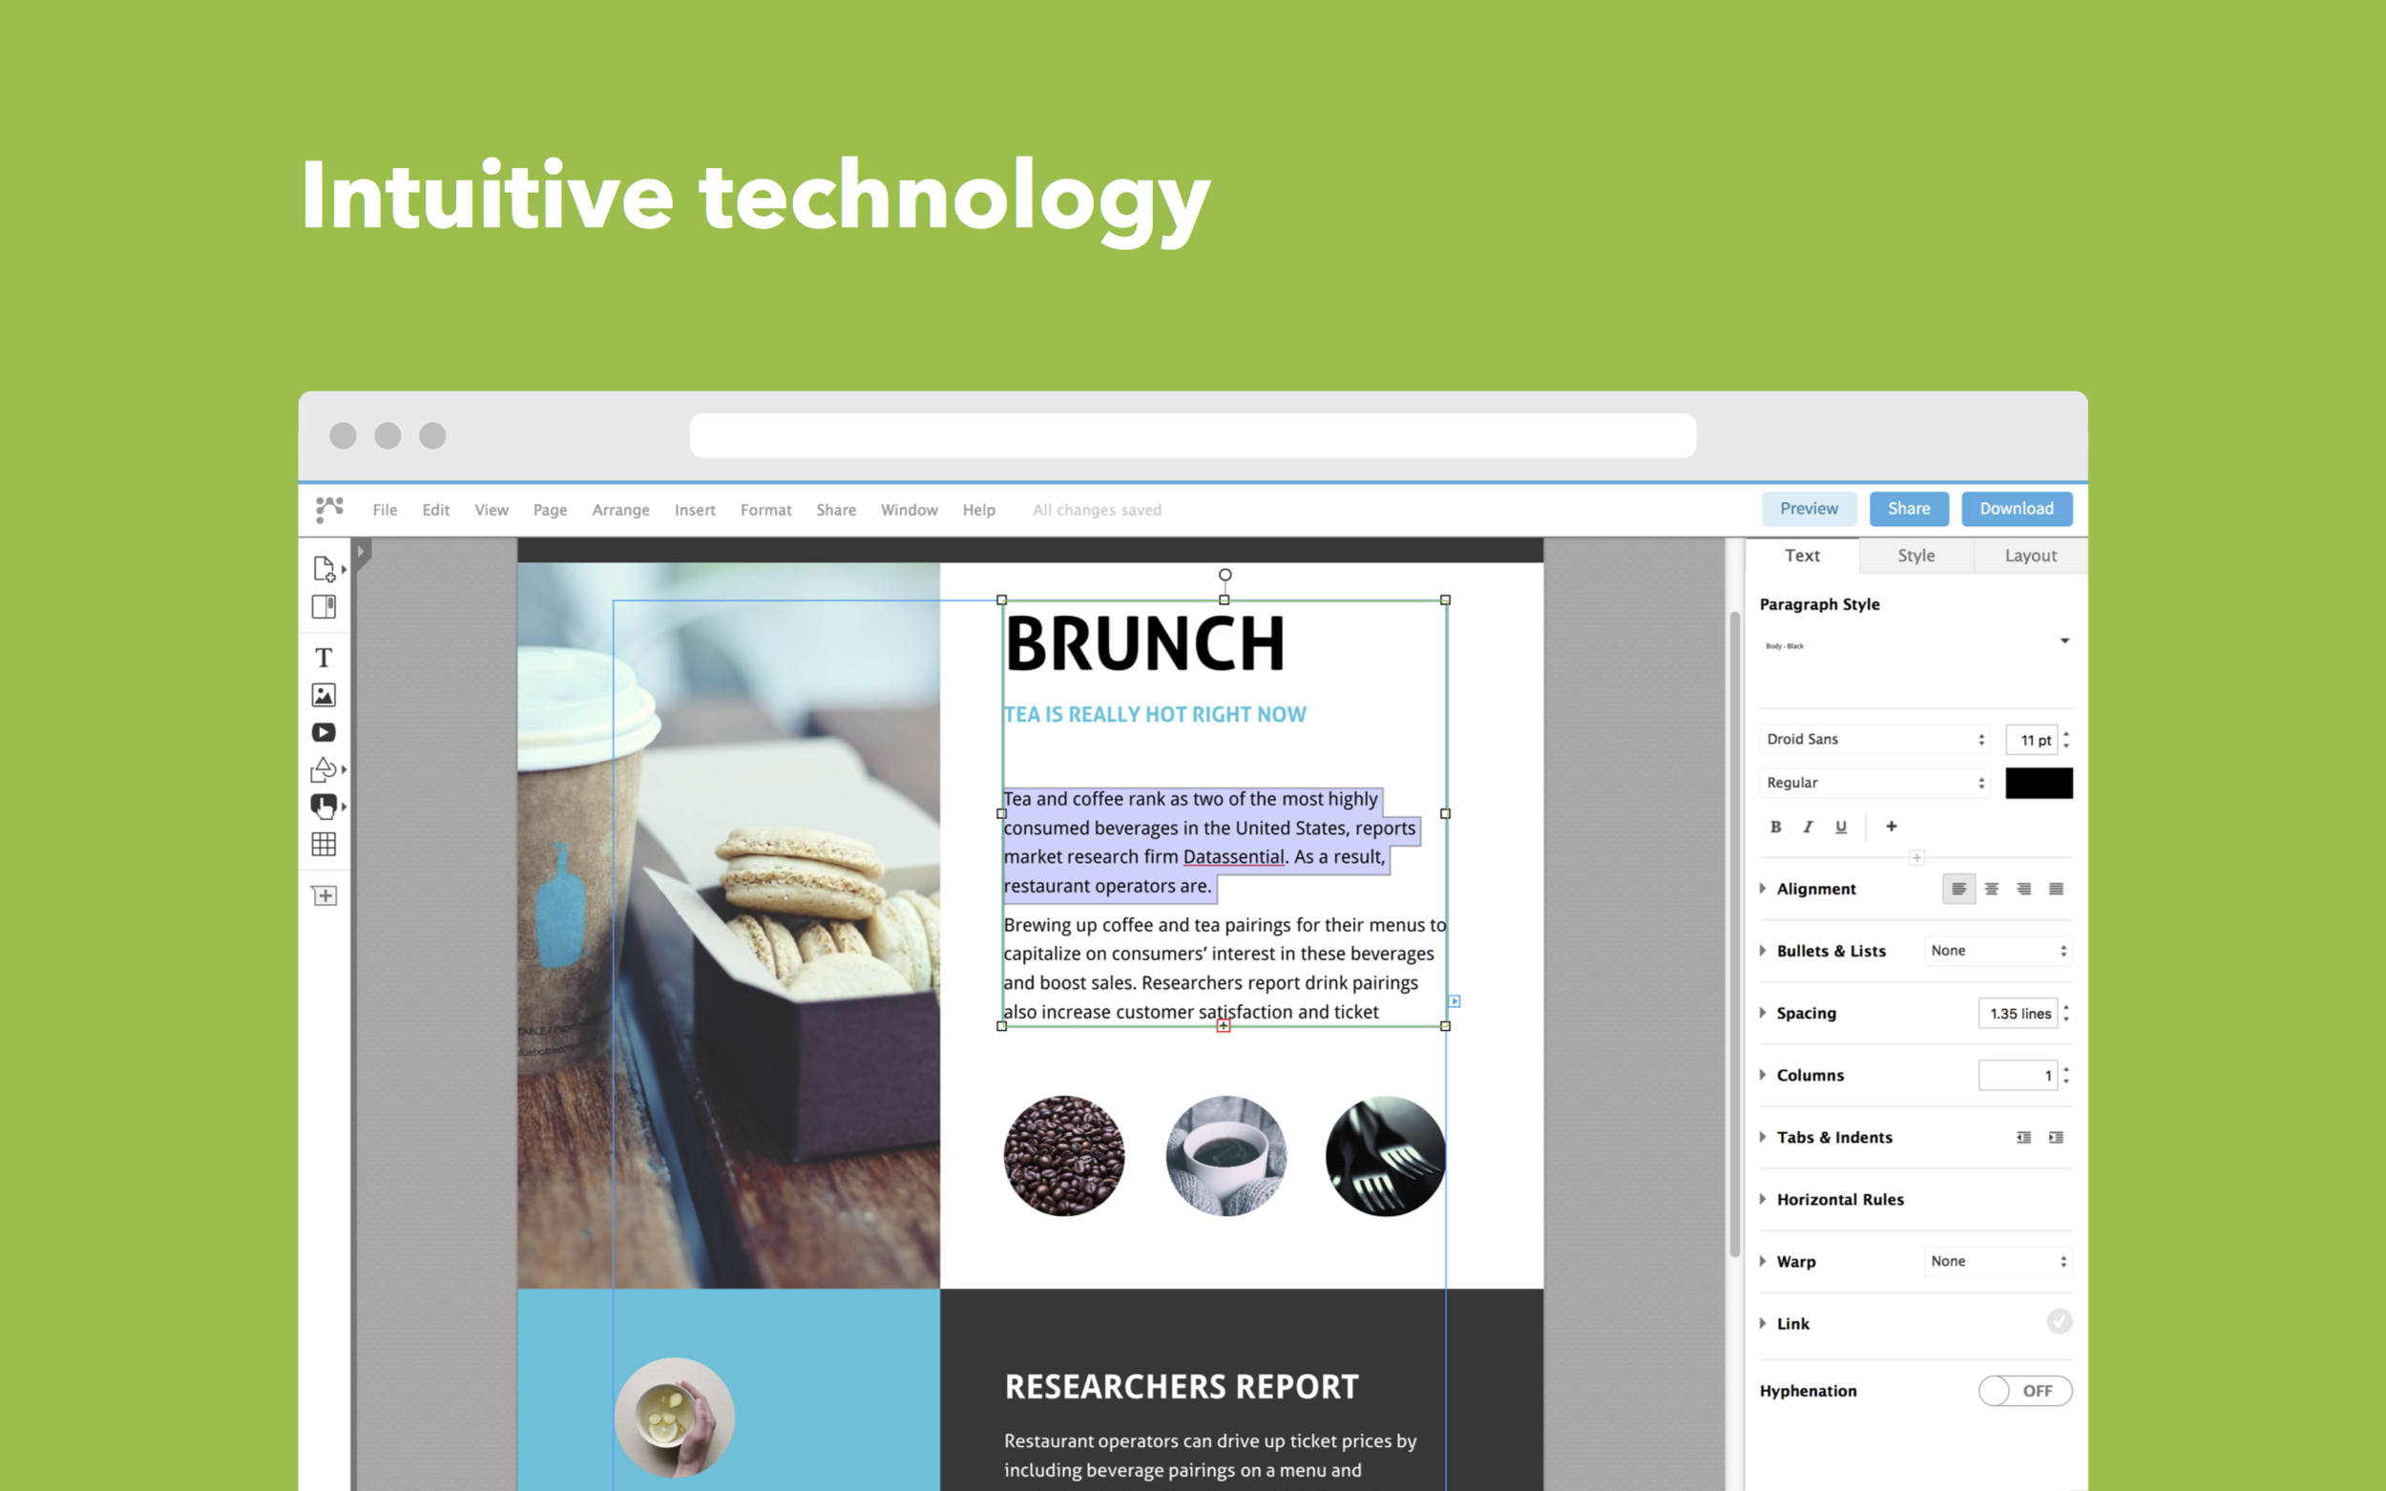Click the Preview button
This screenshot has height=1491, width=2386.
[1809, 509]
